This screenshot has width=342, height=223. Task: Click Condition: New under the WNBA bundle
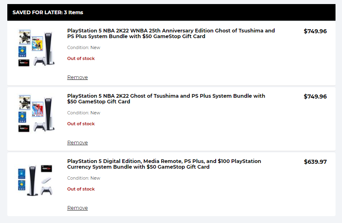pyautogui.click(x=84, y=47)
